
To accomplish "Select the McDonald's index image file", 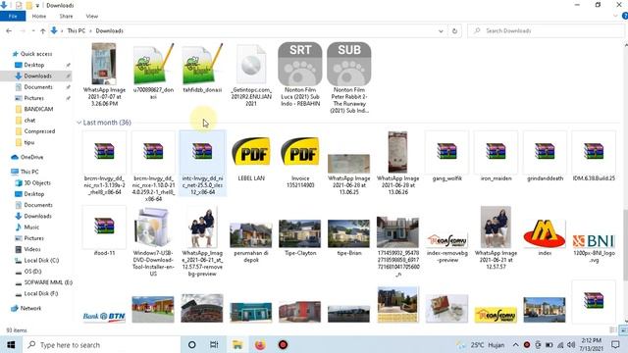I will (545, 237).
